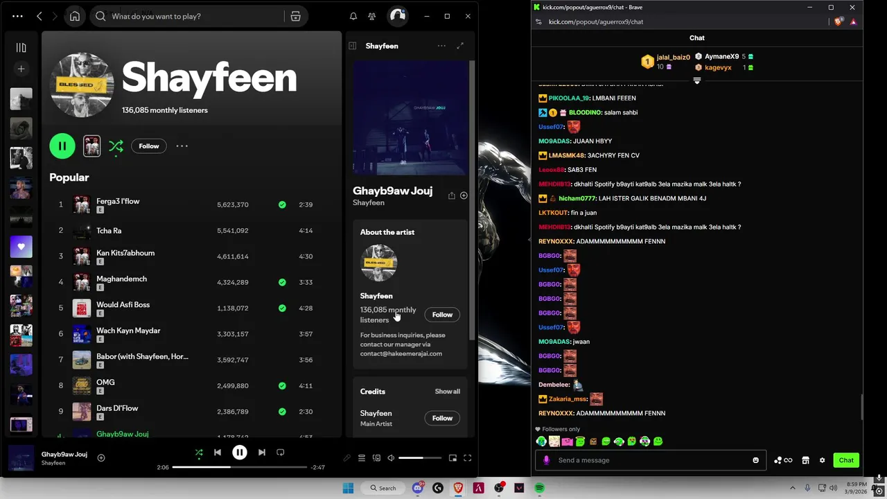The width and height of the screenshot is (887, 499).
Task: Open Windows Start menu
Action: click(348, 488)
